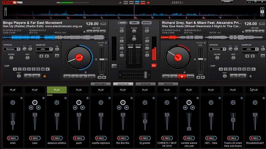
Task: Set right deck loop to 8 beats
Action: [240, 69]
